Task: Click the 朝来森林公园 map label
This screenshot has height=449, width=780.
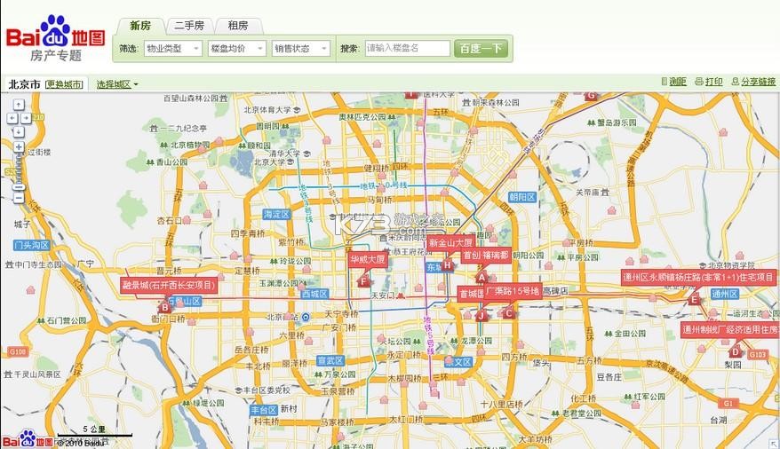Action: [x=496, y=102]
